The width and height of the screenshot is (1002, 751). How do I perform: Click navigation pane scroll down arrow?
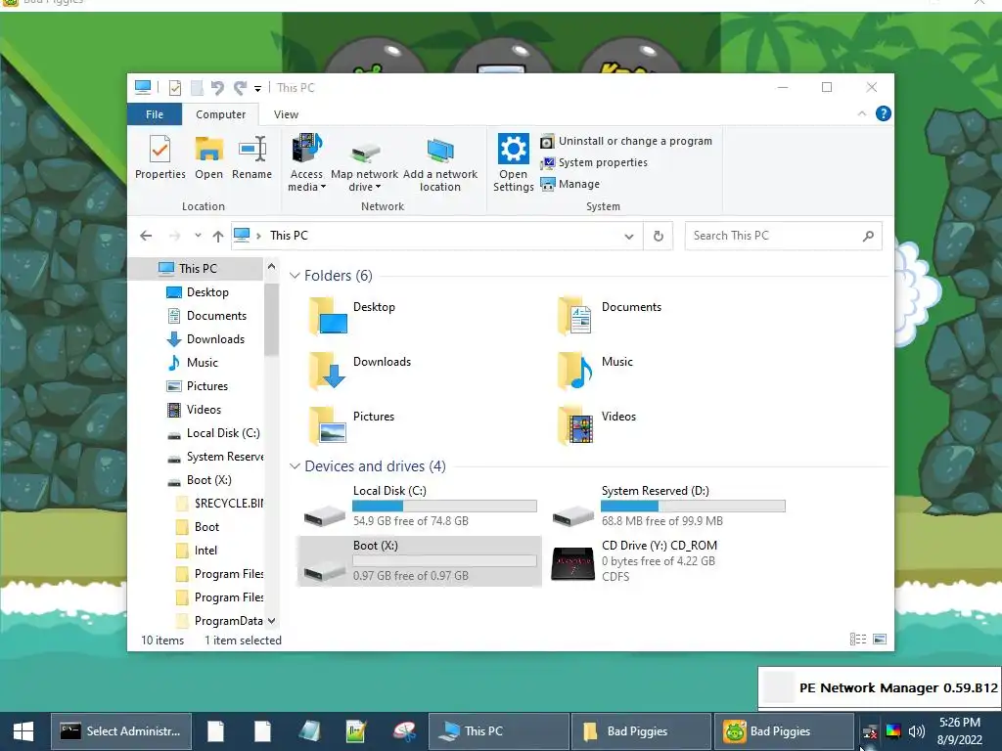coord(272,621)
